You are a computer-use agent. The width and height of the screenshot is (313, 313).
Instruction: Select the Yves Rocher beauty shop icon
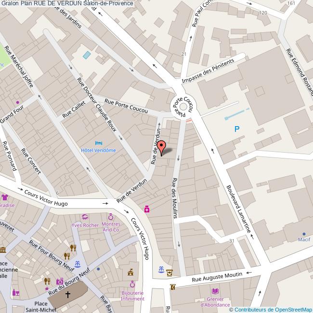[85, 217]
